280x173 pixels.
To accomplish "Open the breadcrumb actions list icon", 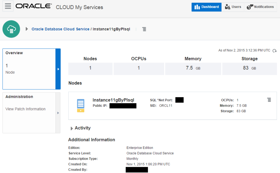I will 144,29.
